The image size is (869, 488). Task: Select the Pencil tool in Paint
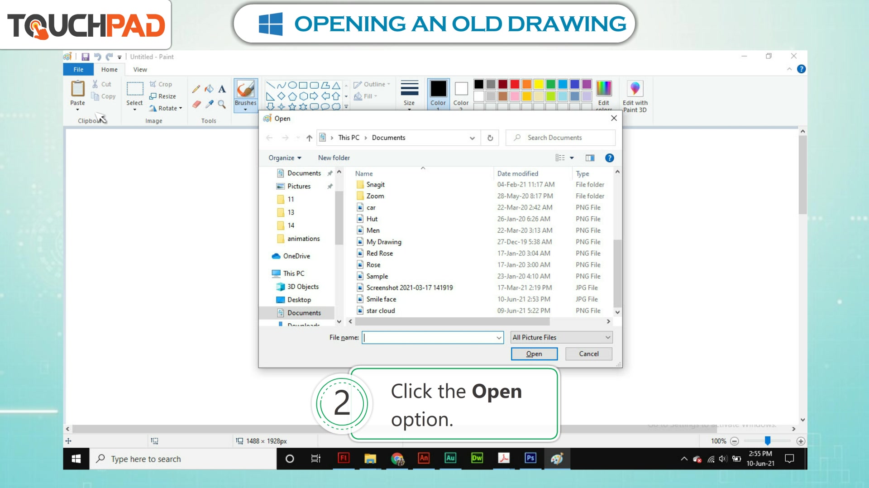196,89
